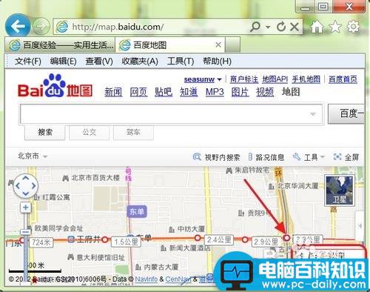The image size is (370, 292).
Task: Close the 百度地图 tab
Action: pyautogui.click(x=218, y=44)
